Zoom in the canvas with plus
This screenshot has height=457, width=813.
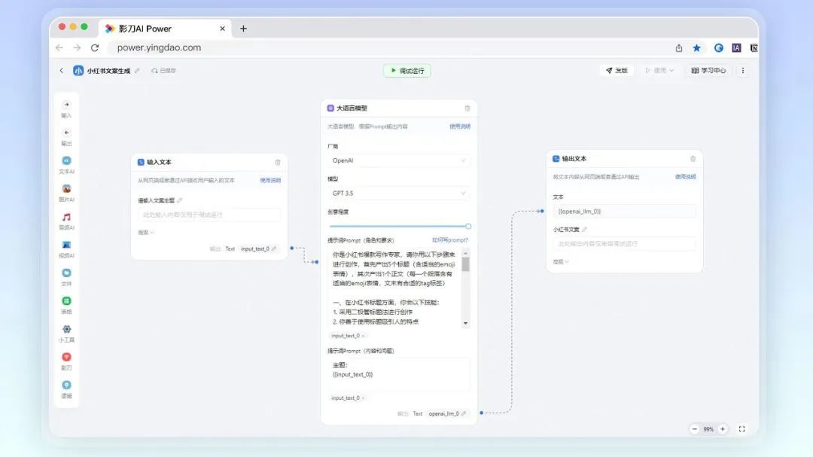(722, 429)
